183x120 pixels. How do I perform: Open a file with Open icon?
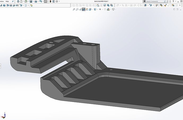pyautogui.click(x=26, y=1)
